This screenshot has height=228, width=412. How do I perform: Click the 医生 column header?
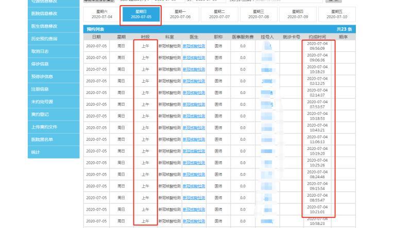pyautogui.click(x=194, y=37)
